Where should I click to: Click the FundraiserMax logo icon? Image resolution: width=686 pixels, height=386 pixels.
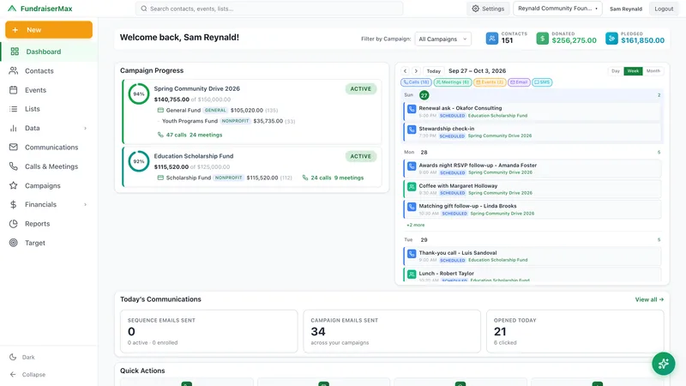pos(12,9)
